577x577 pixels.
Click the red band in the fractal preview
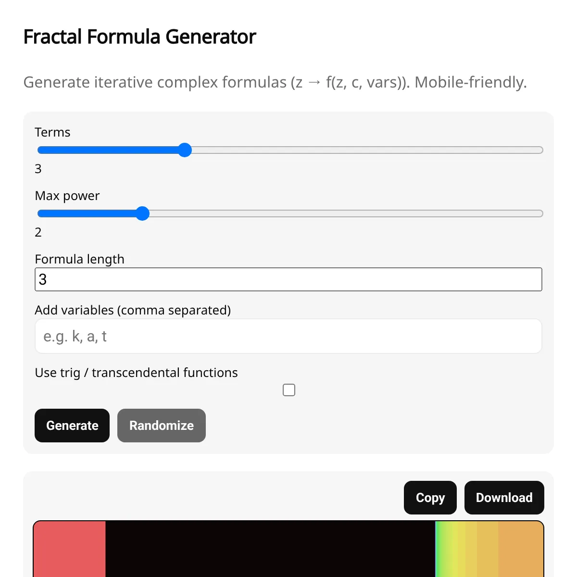coord(70,551)
